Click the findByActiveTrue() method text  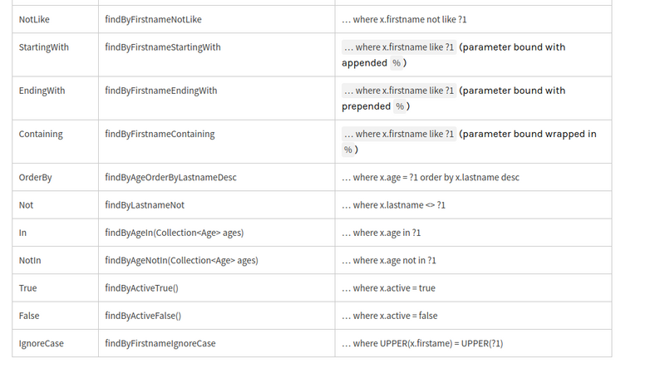point(142,288)
